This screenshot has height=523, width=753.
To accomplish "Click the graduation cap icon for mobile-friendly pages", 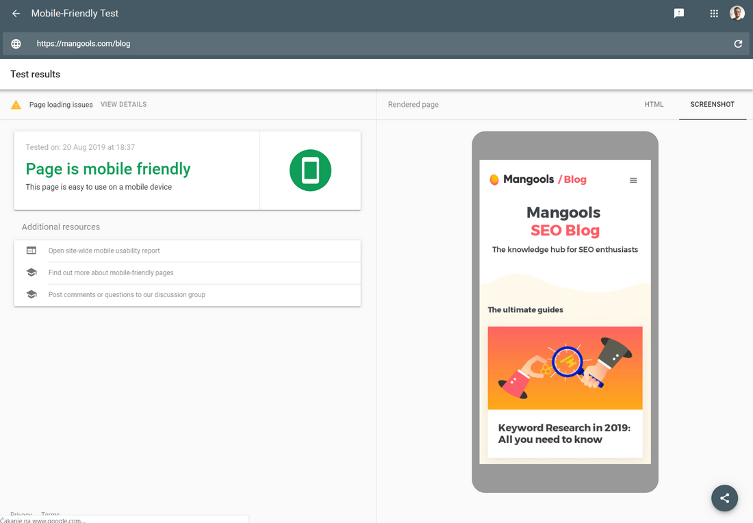I will 31,272.
